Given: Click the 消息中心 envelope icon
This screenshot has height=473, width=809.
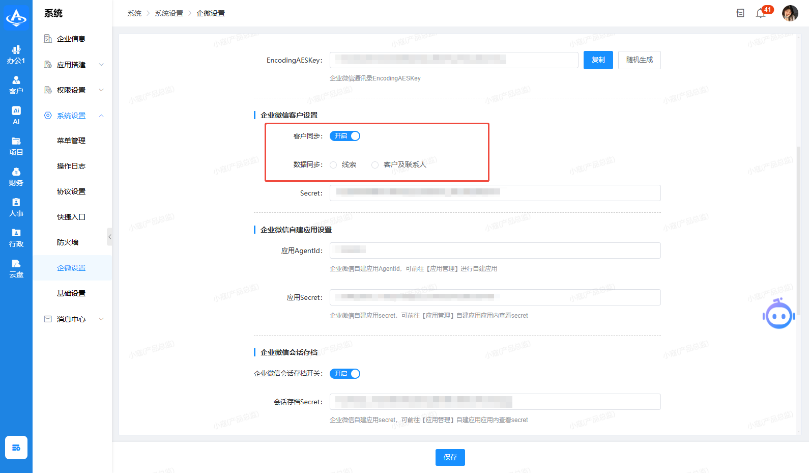Looking at the screenshot, I should (x=48, y=319).
